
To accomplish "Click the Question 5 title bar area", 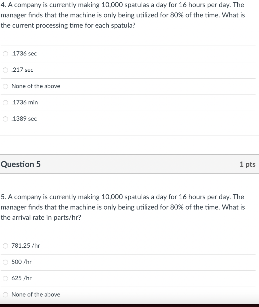I will (x=129, y=164).
